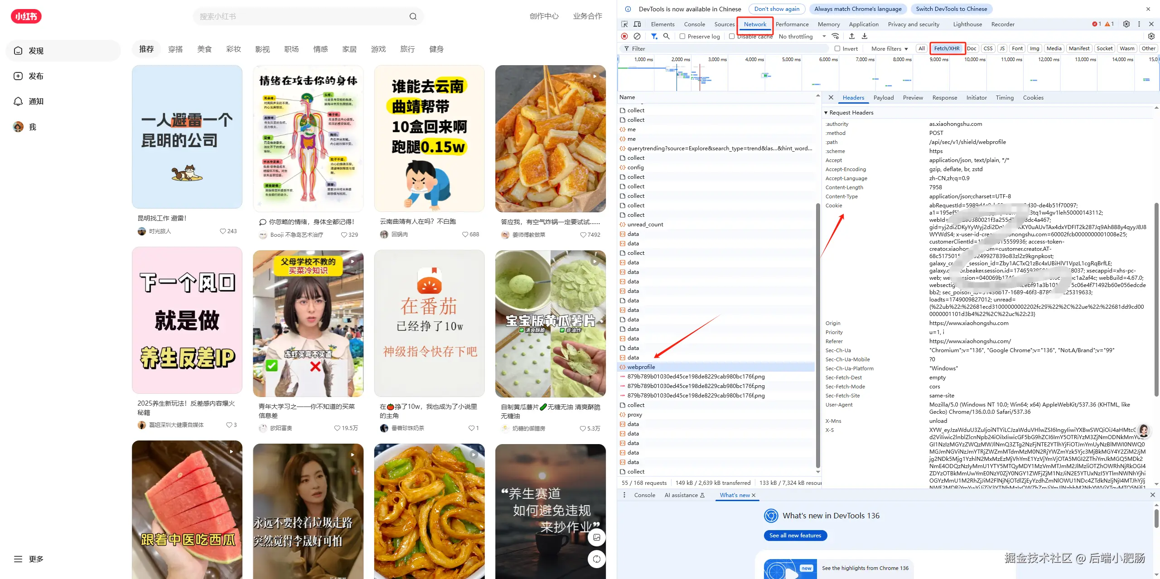This screenshot has height=579, width=1160.
Task: Select the inspect element picker icon
Action: point(624,24)
